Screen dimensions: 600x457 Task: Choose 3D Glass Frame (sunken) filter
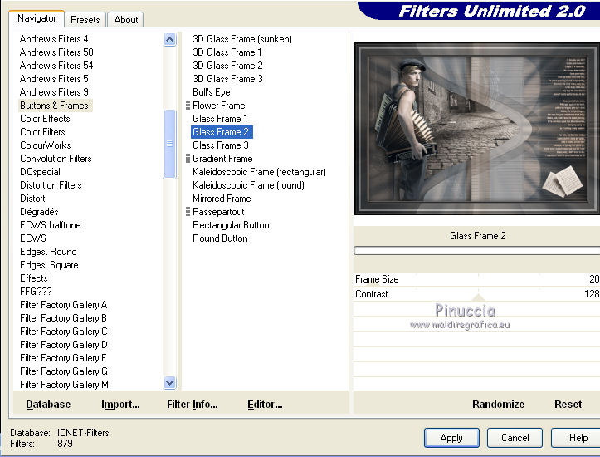coord(242,39)
